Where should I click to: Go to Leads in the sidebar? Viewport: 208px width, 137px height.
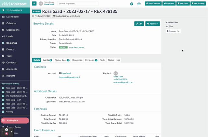click(x=9, y=37)
